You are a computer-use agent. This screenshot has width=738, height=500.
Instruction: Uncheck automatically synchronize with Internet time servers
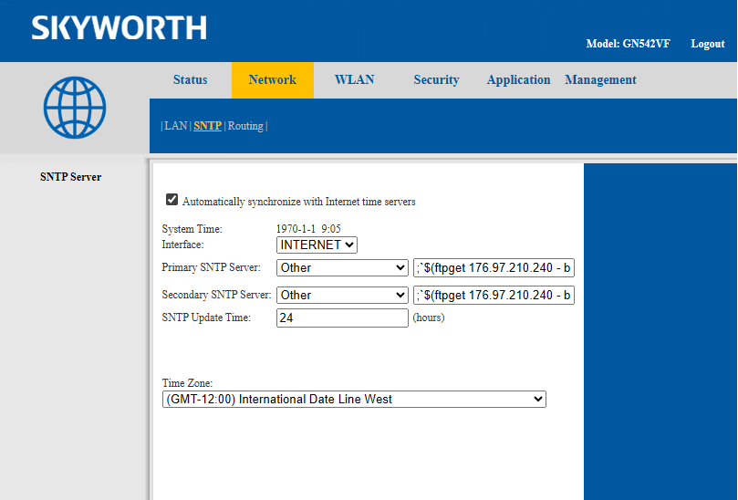click(172, 200)
